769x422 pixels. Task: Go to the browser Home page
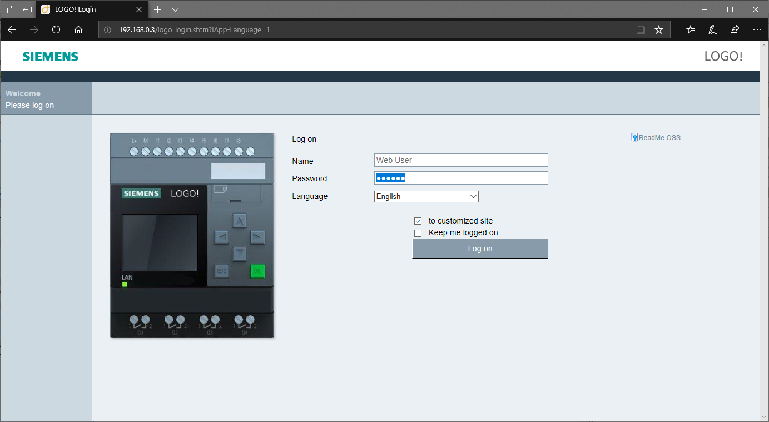pyautogui.click(x=78, y=30)
